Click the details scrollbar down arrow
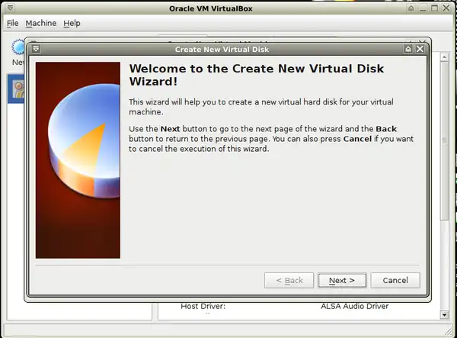 pyautogui.click(x=444, y=314)
